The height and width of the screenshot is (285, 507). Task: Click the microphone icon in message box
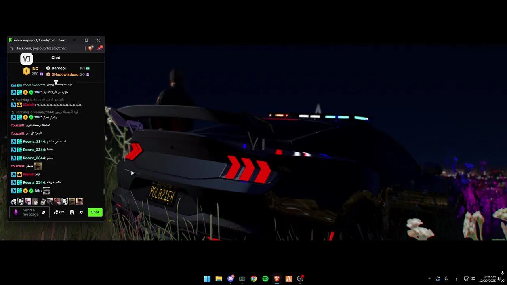coord(16,212)
